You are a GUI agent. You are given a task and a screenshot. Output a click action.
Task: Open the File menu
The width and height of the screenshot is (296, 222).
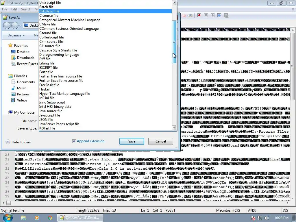pos(5,9)
